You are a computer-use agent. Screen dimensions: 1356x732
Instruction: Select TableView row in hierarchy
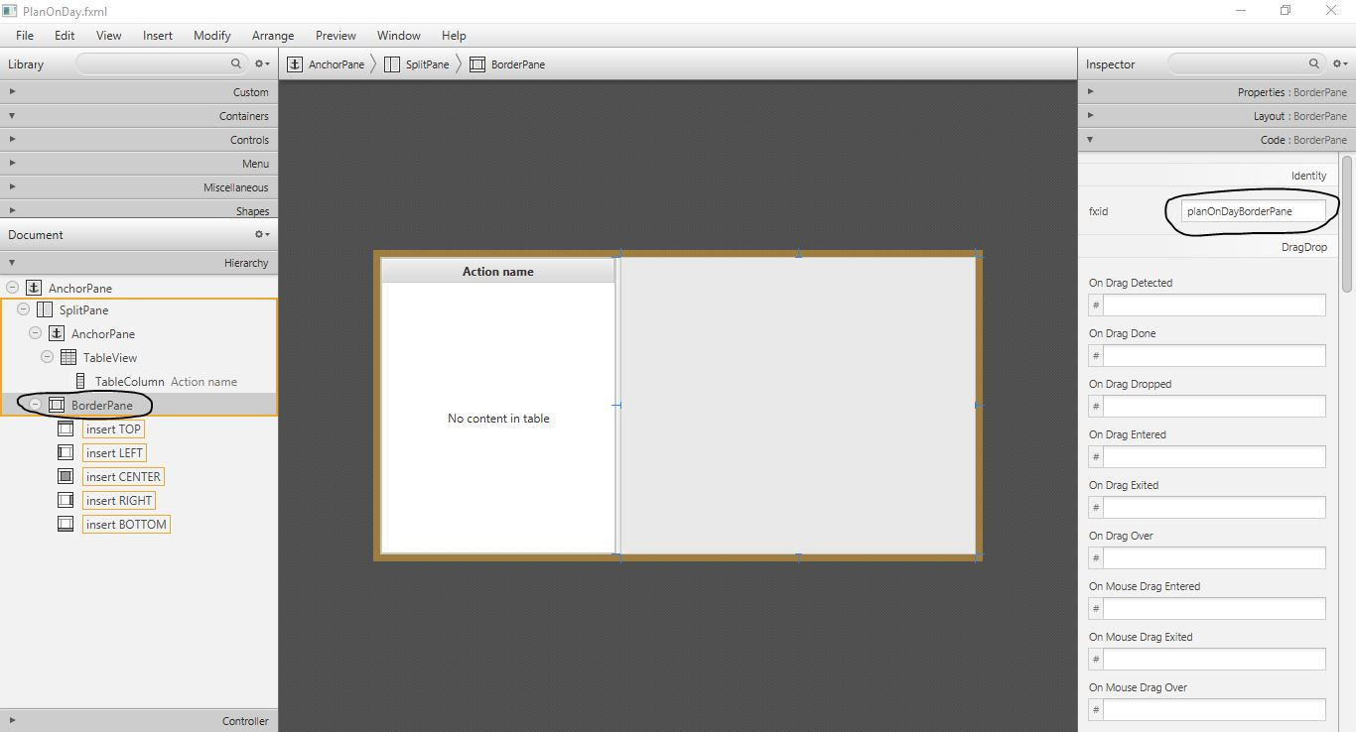tap(139, 357)
